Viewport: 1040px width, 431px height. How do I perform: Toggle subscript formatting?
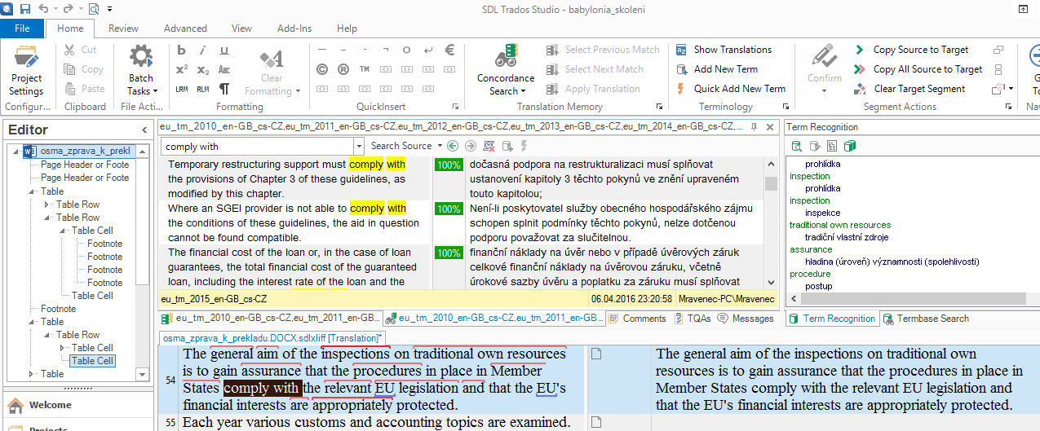pos(202,70)
